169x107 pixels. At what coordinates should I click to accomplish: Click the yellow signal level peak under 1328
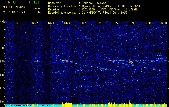coord(129,104)
